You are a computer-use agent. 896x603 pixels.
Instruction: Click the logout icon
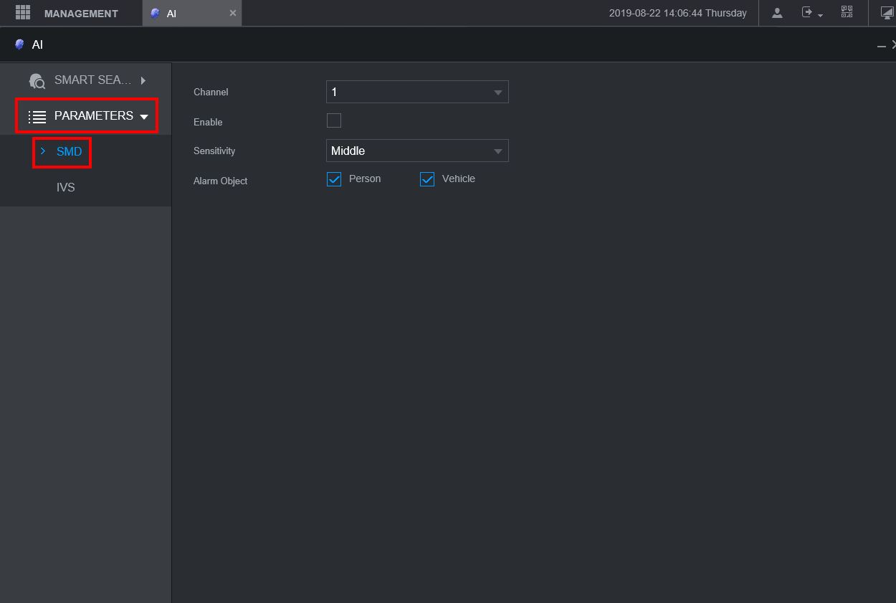(808, 13)
